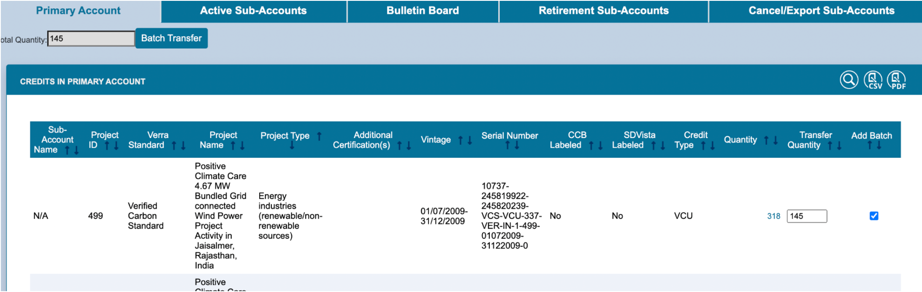Export credits table as CSV
The height and width of the screenshot is (292, 922).
coord(873,80)
